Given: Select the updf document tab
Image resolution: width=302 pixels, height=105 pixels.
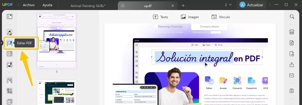Looking at the screenshot, I should tap(148, 6).
